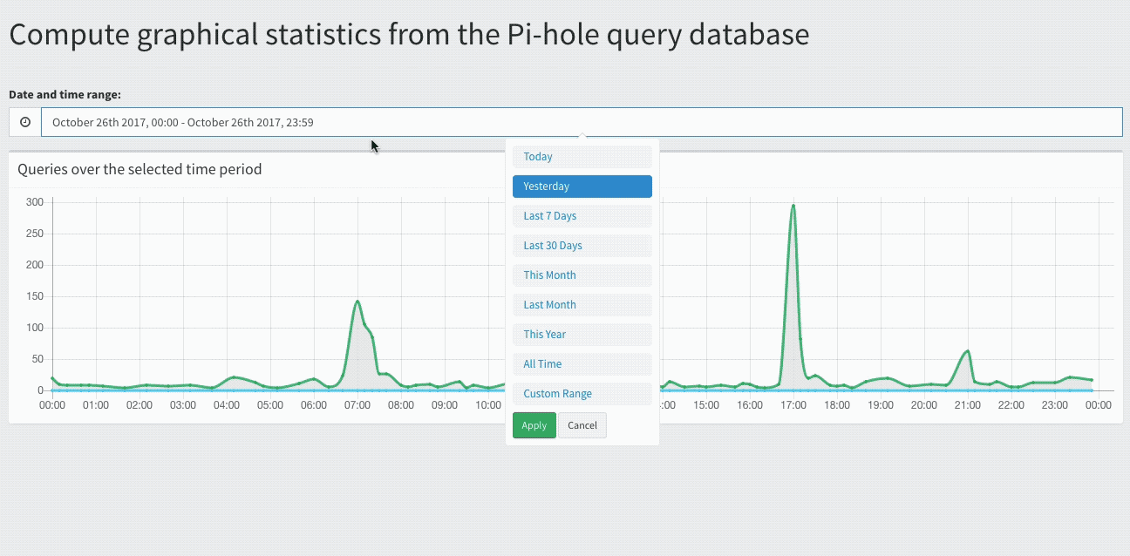Viewport: 1130px width, 556px height.
Task: Focus the date and time range field
Action: tap(582, 122)
